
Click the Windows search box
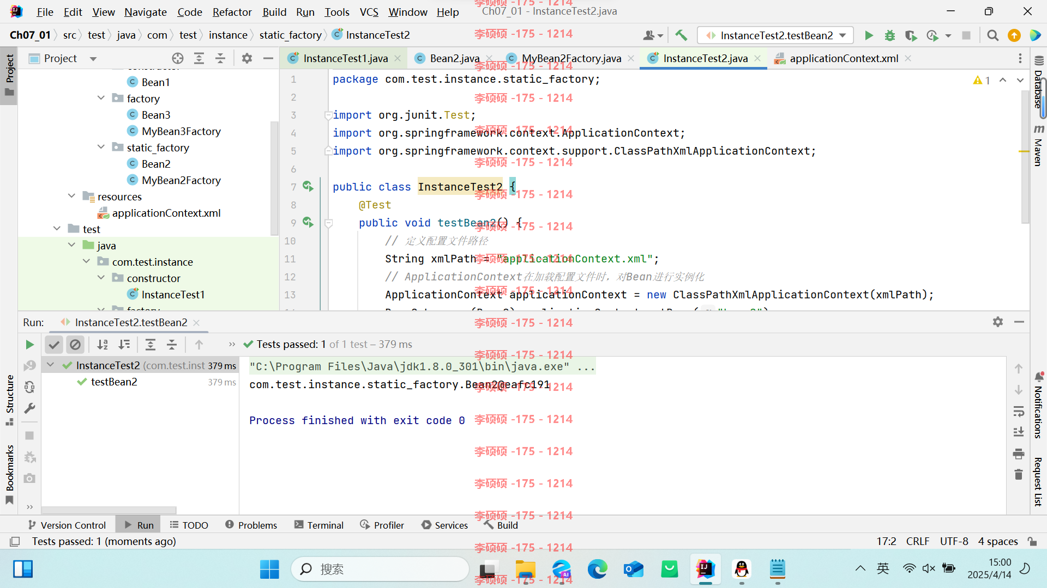pyautogui.click(x=380, y=569)
